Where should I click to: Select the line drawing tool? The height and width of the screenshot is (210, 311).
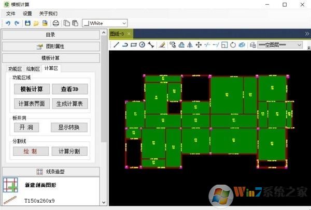pyautogui.click(x=116, y=45)
